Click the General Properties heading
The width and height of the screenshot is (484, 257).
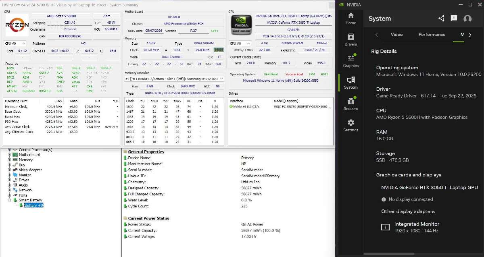point(146,151)
